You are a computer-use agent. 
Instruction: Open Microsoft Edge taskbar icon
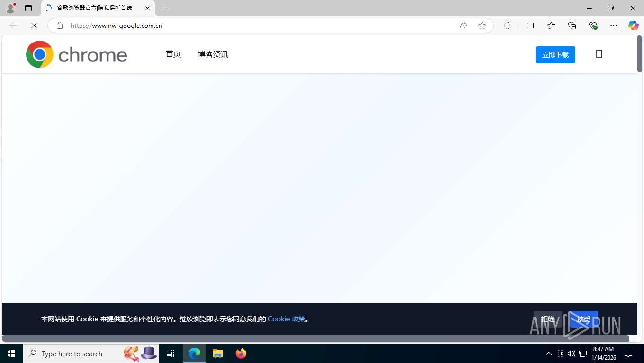pos(195,354)
